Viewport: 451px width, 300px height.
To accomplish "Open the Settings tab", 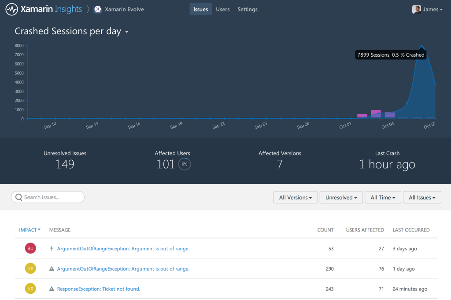I will [248, 9].
